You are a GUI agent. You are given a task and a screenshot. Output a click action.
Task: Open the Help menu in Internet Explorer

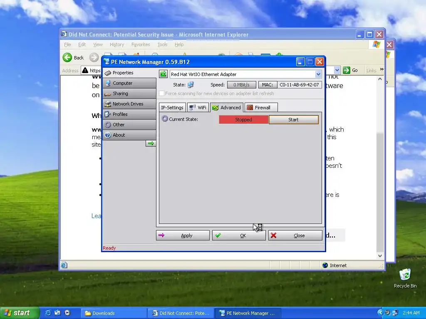[x=179, y=44]
